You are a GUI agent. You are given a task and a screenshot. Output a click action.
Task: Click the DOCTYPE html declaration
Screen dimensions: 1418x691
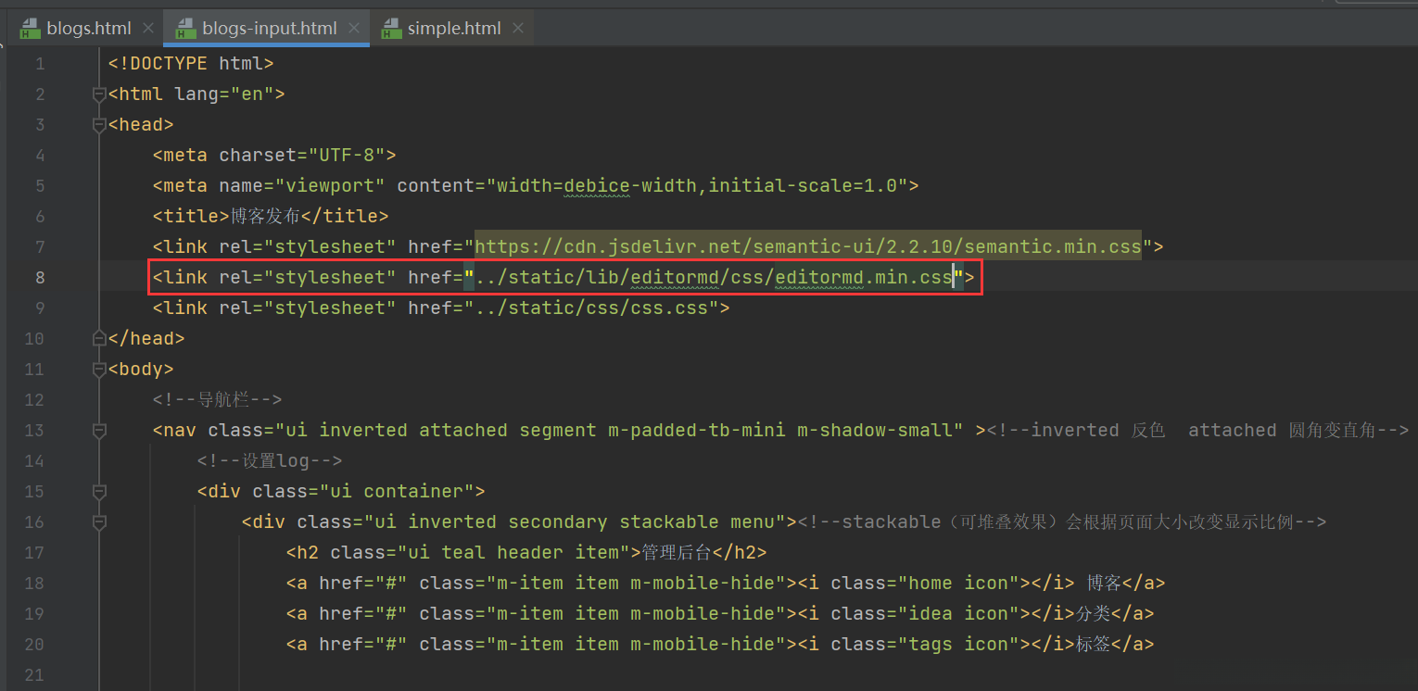point(191,64)
